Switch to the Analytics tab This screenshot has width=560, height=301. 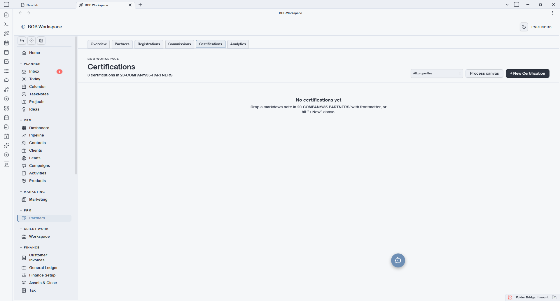click(238, 44)
